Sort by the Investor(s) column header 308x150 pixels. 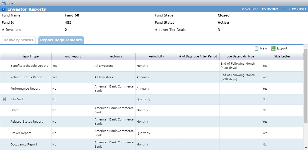[x=114, y=56]
